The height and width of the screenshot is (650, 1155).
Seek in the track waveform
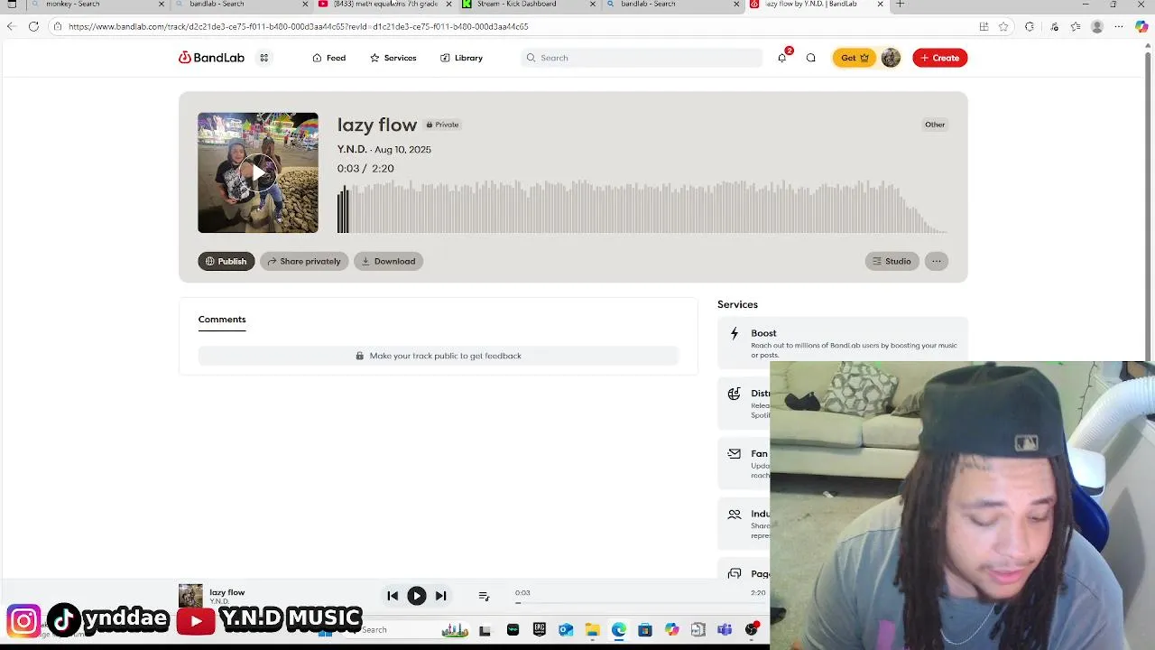(642, 207)
